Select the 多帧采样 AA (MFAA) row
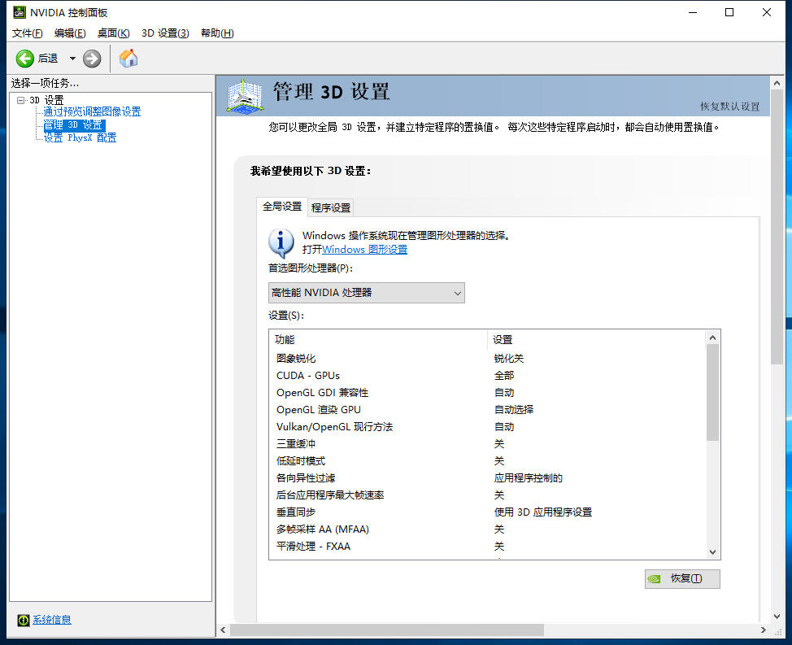The width and height of the screenshot is (792, 645). coord(487,530)
